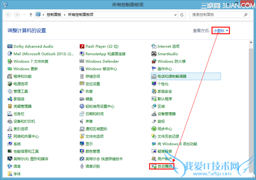Open the 颜色管理 link

click(x=93, y=151)
